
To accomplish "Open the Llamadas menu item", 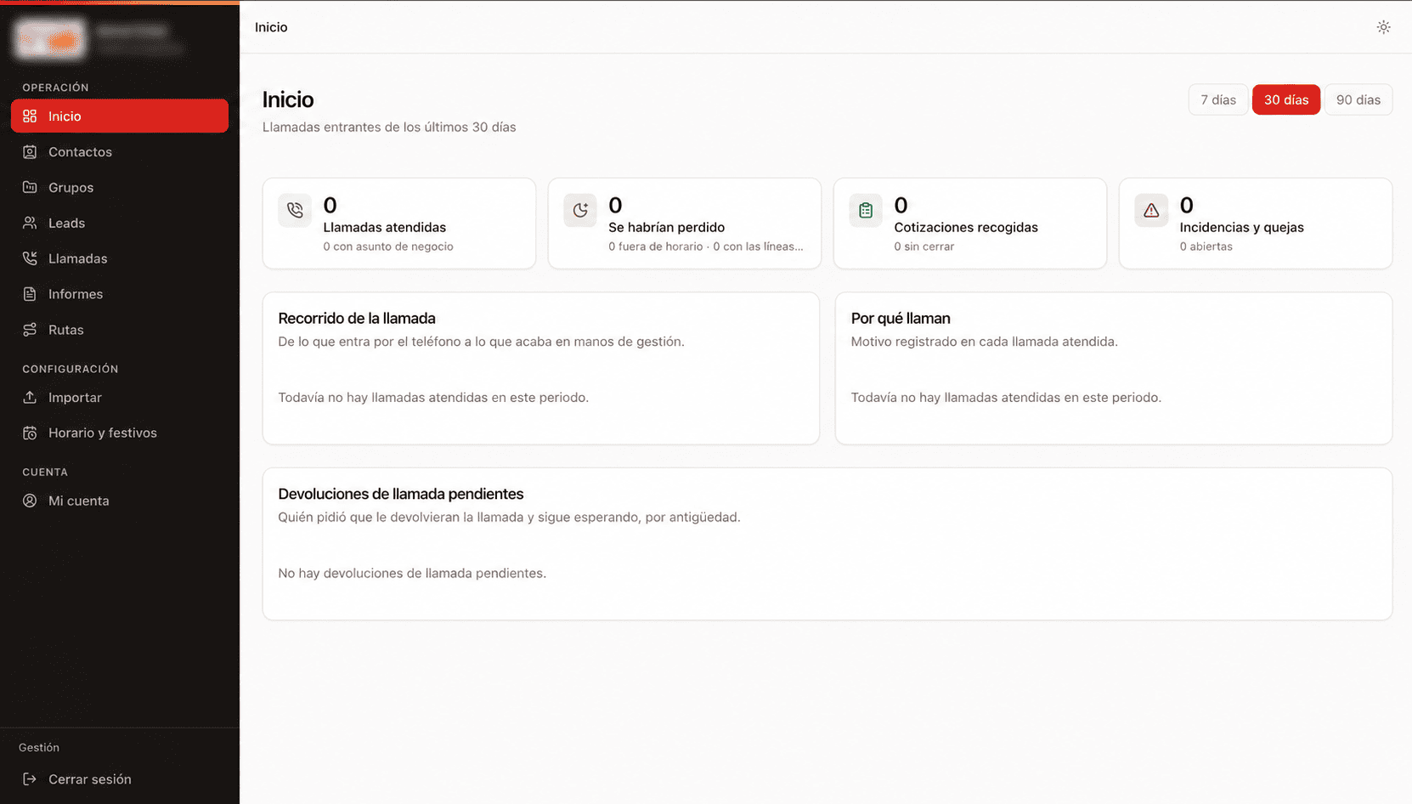I will tap(120, 258).
